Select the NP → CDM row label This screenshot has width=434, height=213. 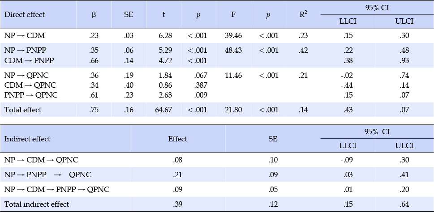coord(24,35)
